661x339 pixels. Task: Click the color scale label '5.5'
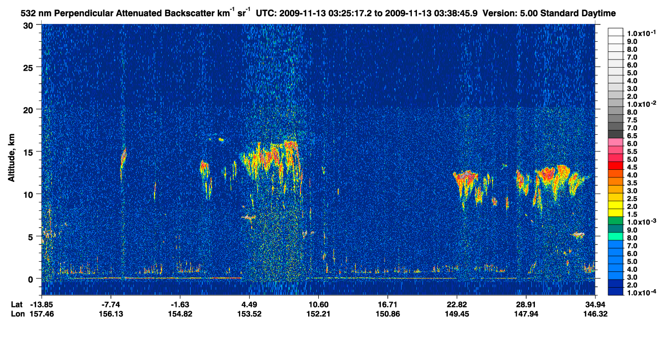[633, 151]
